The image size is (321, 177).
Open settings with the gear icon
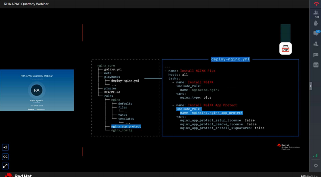[x=316, y=166]
